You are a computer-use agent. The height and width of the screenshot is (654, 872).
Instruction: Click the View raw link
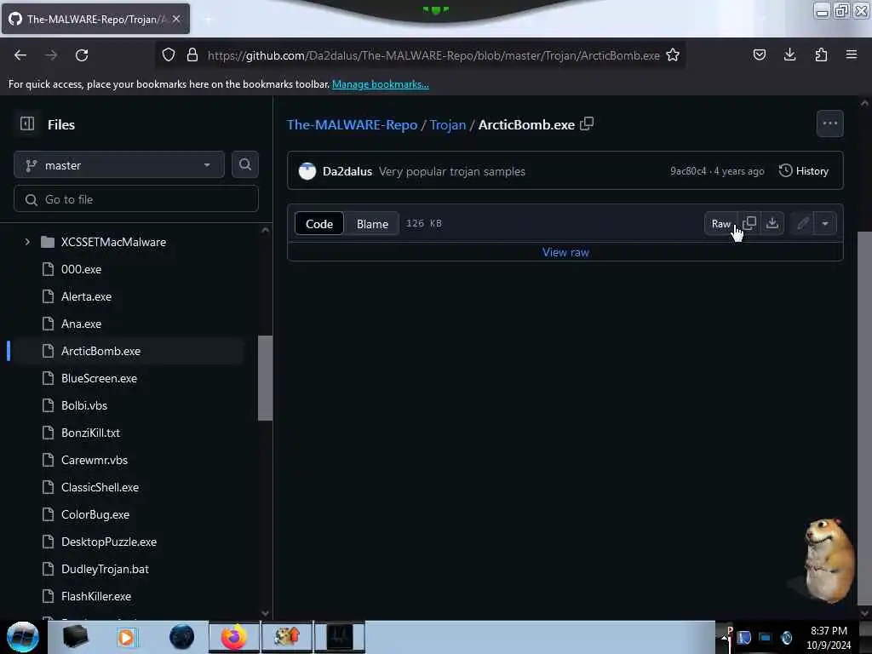point(565,252)
